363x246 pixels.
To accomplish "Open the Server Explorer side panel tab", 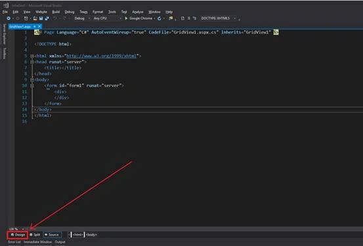I will tap(4, 34).
